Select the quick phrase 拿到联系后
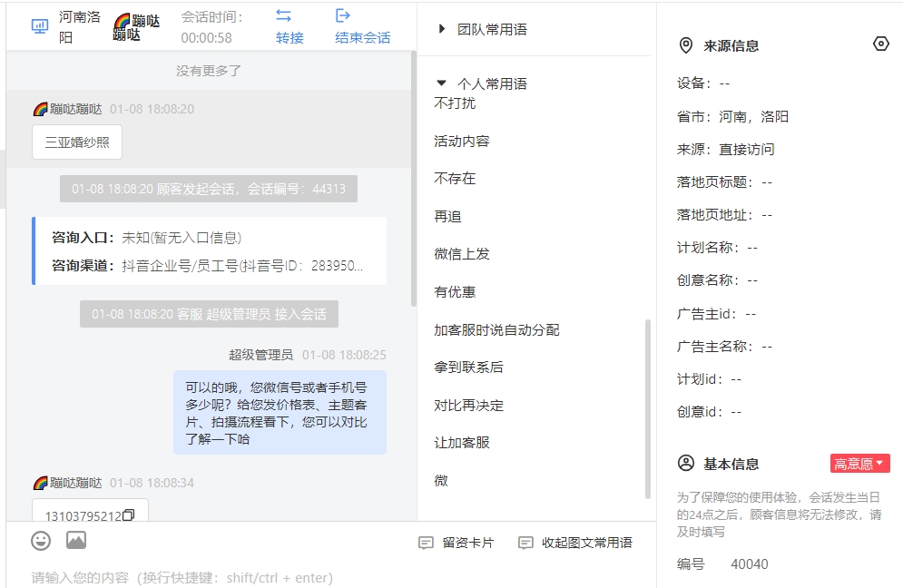Screen dimensions: 903x588 469,367
